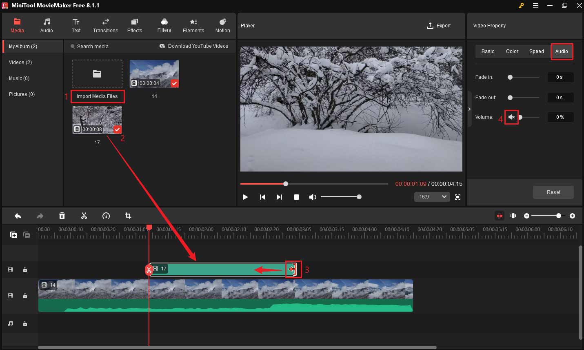Add a new track
The height and width of the screenshot is (350, 584).
pyautogui.click(x=13, y=235)
